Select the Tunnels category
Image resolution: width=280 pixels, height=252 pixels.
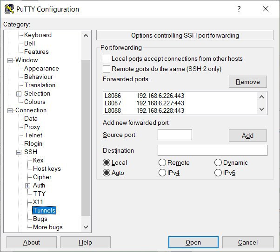[44, 211]
